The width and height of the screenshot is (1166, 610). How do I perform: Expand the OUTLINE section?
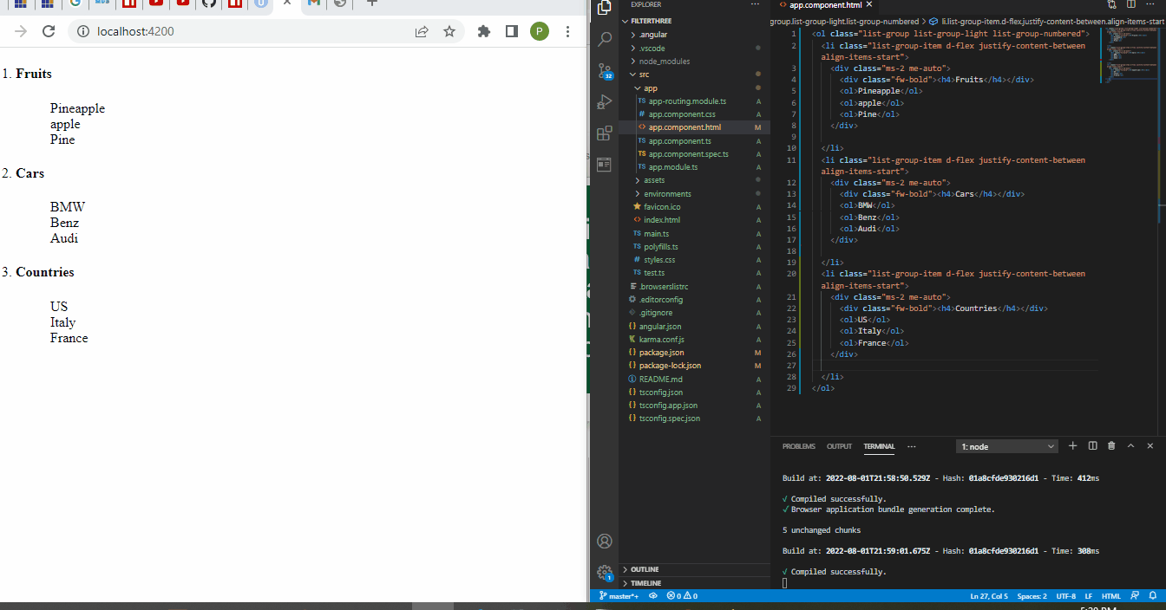pos(645,569)
